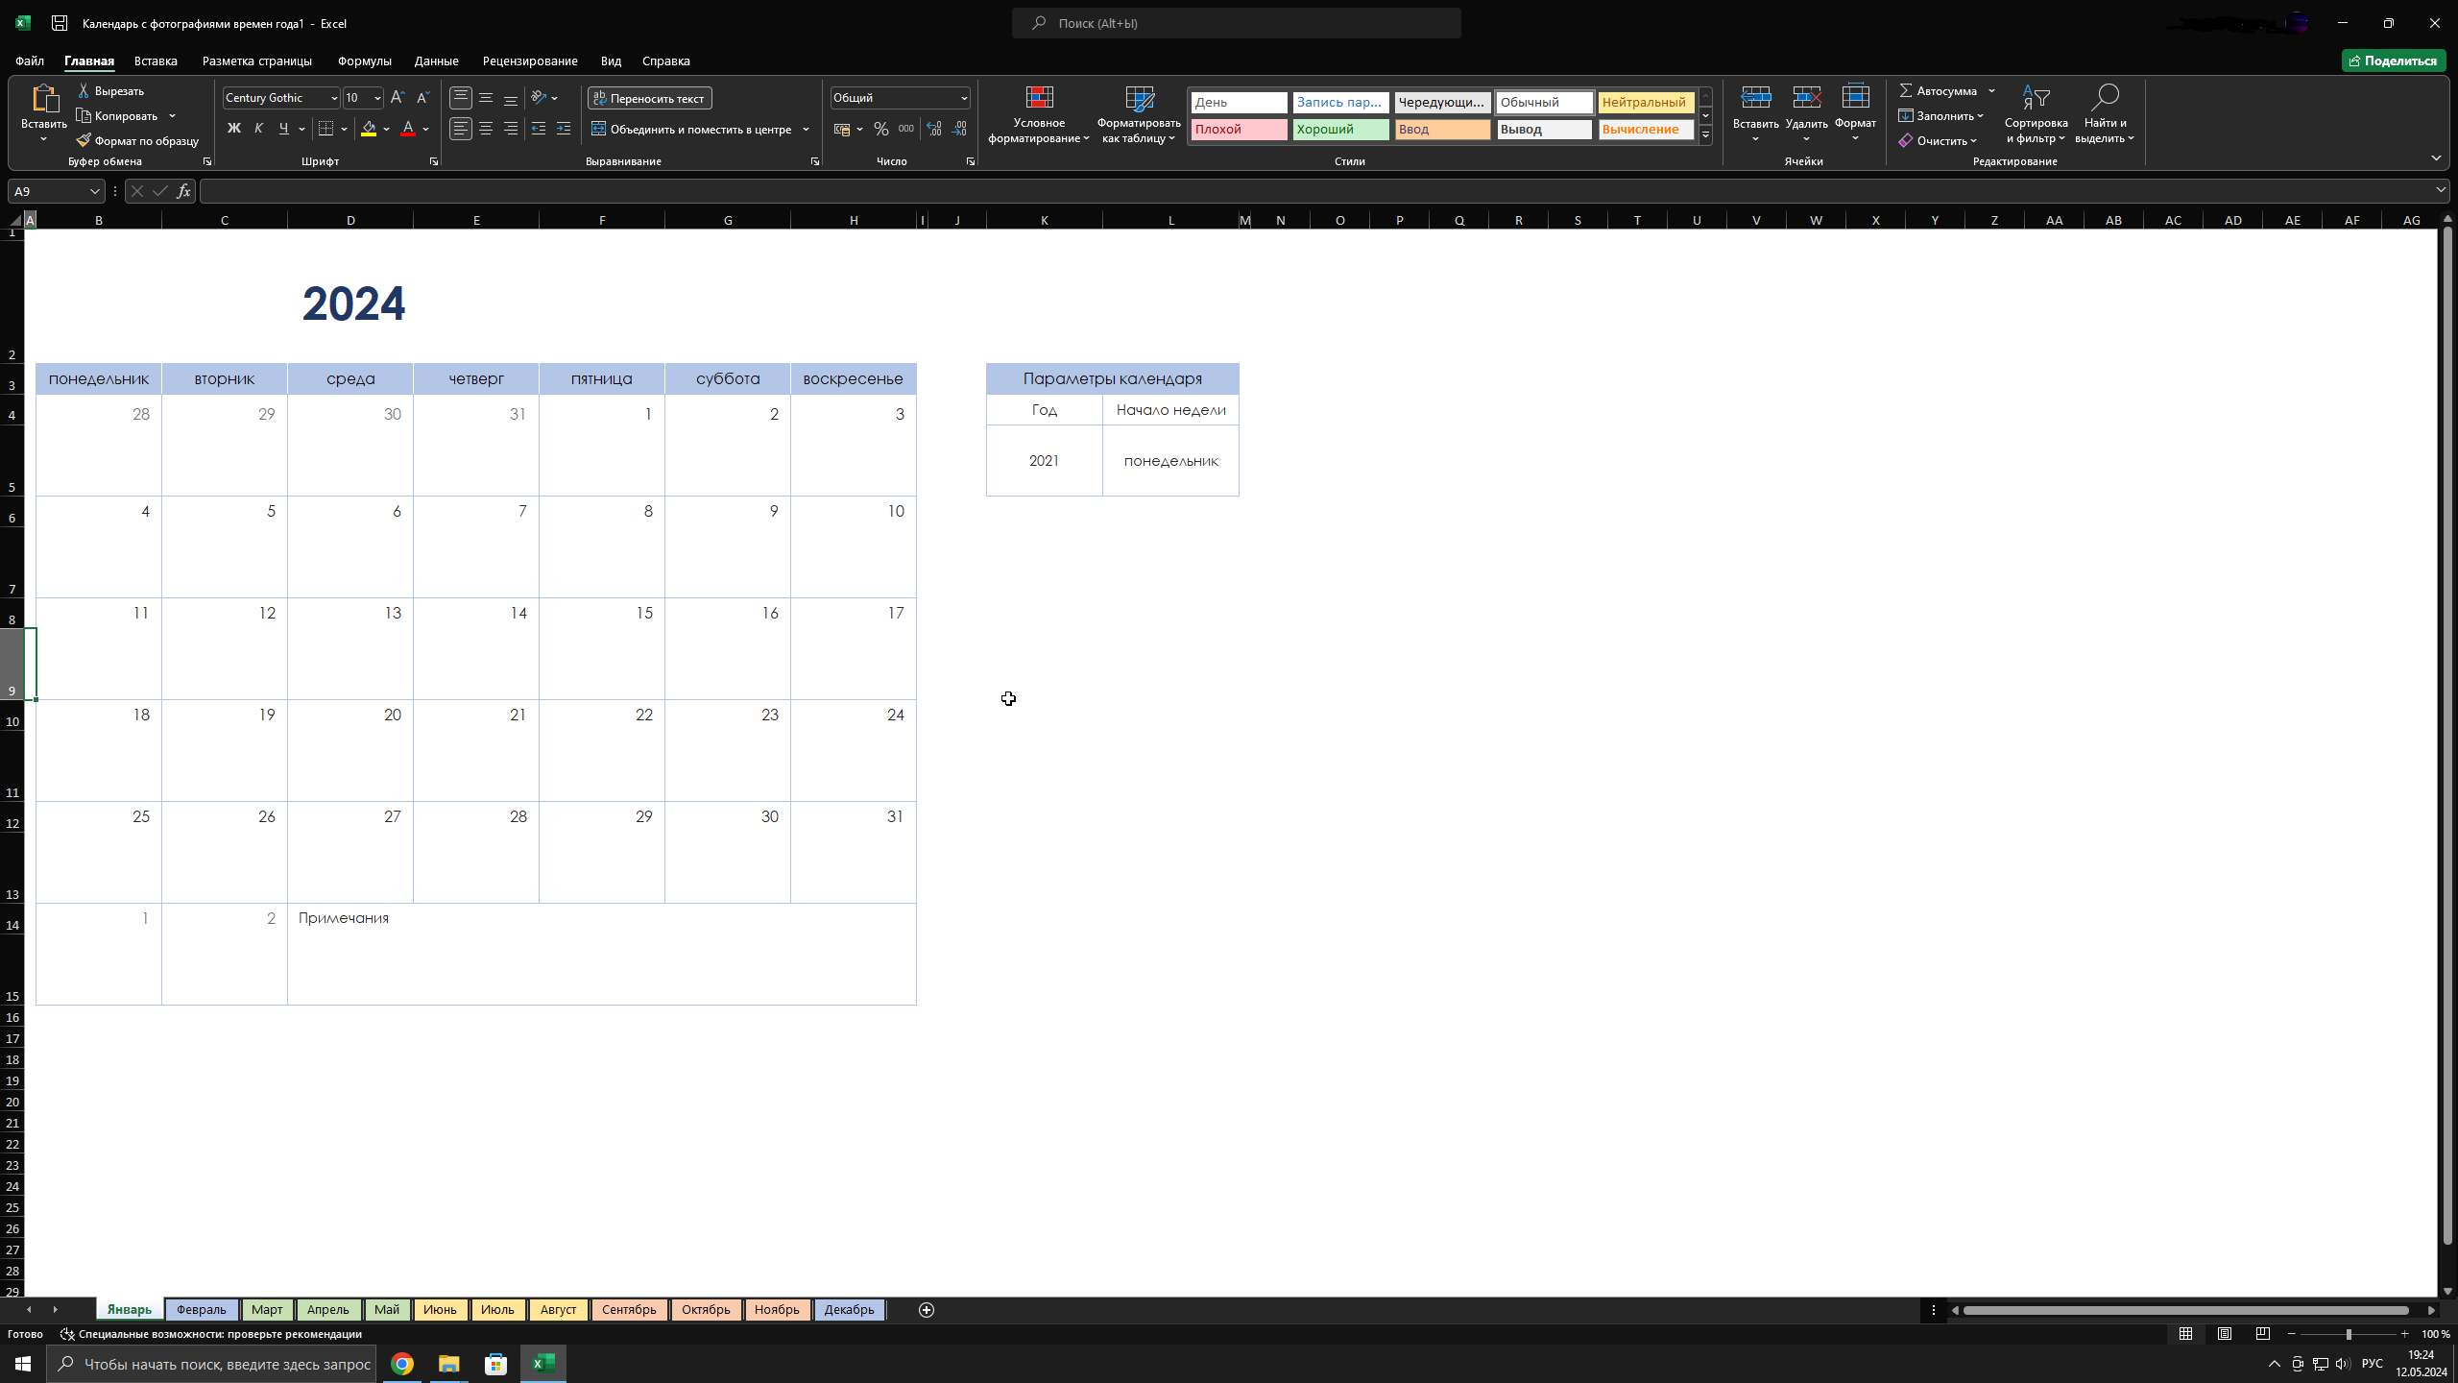This screenshot has width=2458, height=1383.
Task: Toggle Wrap Text (Переносить текст)
Action: 650,98
